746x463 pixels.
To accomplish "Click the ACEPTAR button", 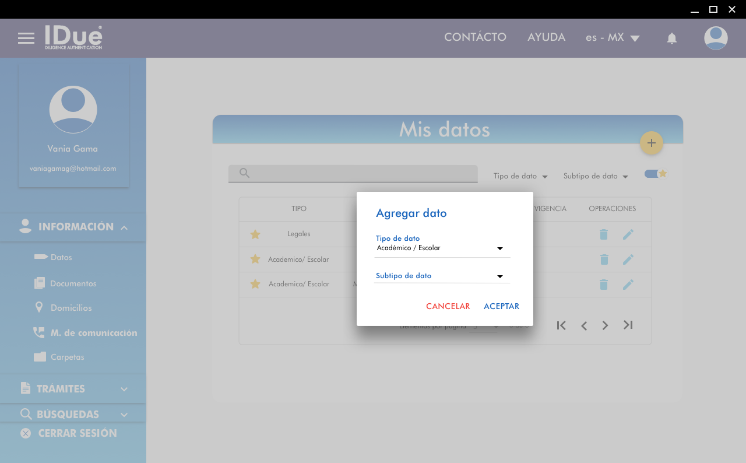I will [x=501, y=306].
